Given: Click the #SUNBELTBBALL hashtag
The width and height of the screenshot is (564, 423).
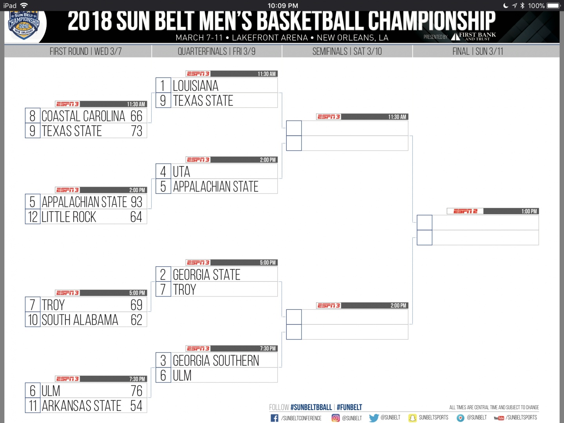Looking at the screenshot, I should point(311,407).
